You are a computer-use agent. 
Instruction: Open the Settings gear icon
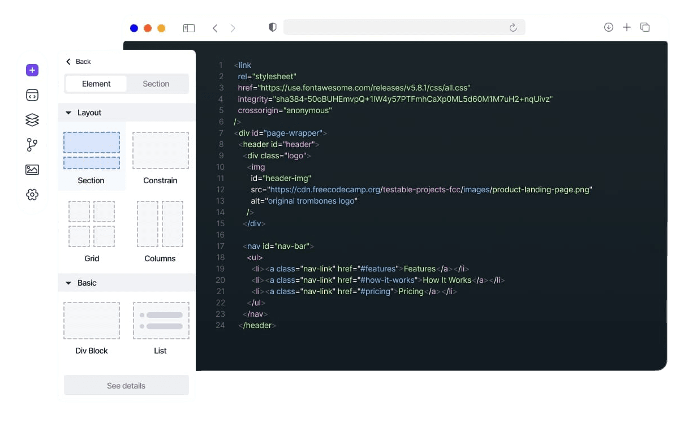click(x=32, y=194)
